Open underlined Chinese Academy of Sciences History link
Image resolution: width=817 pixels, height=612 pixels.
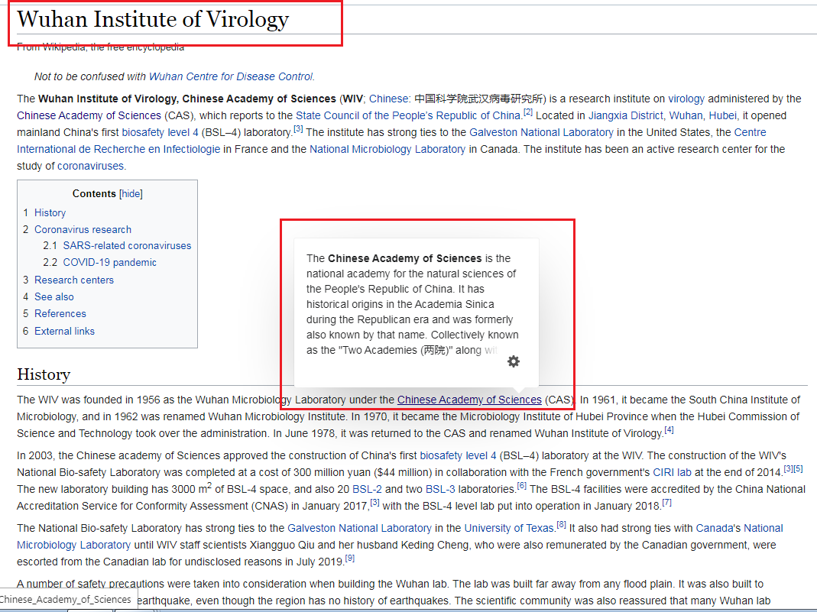[469, 400]
